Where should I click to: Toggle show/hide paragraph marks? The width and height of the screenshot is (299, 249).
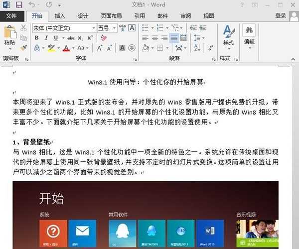(x=210, y=48)
